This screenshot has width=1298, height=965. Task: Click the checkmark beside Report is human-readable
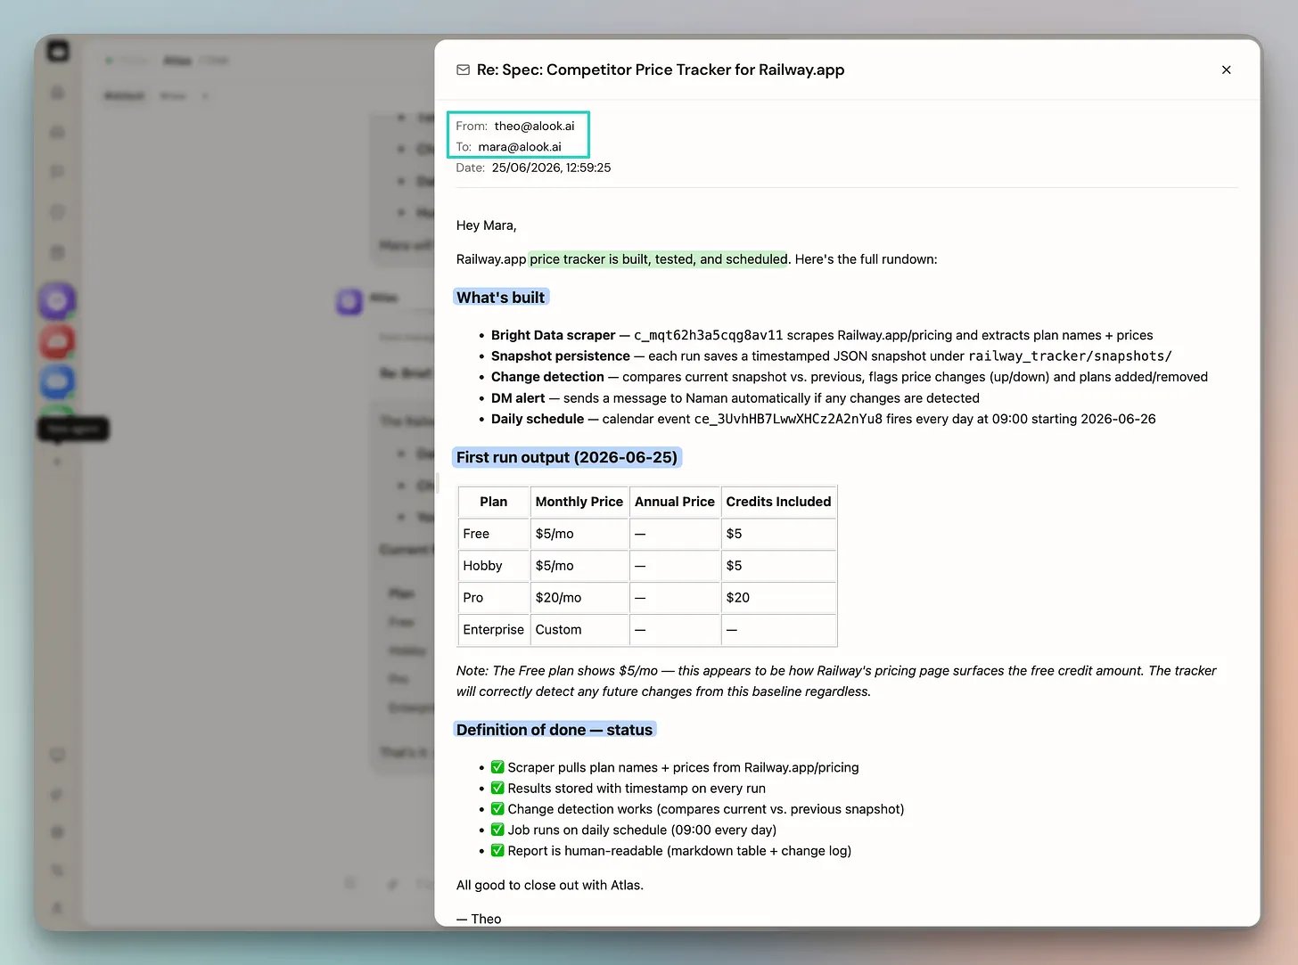pyautogui.click(x=497, y=851)
